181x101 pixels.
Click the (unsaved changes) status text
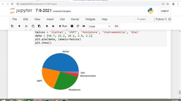point(62,11)
